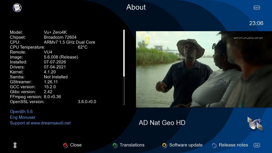This screenshot has width=272, height=153.
Task: Click the OK key icon
Action: pos(256,145)
